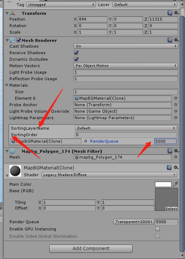Open Mesh Renderer gear settings menu
185x259 pixels.
pyautogui.click(x=176, y=40)
